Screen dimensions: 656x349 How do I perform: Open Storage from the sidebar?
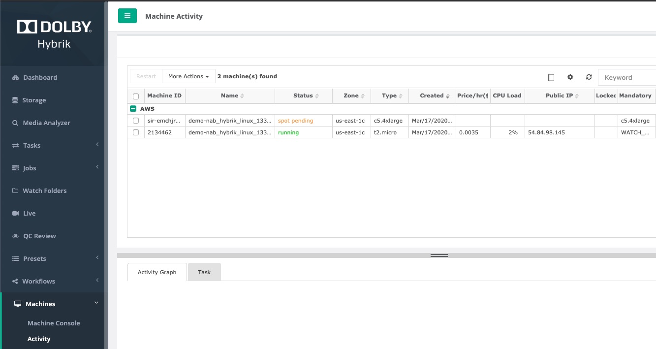click(x=34, y=100)
